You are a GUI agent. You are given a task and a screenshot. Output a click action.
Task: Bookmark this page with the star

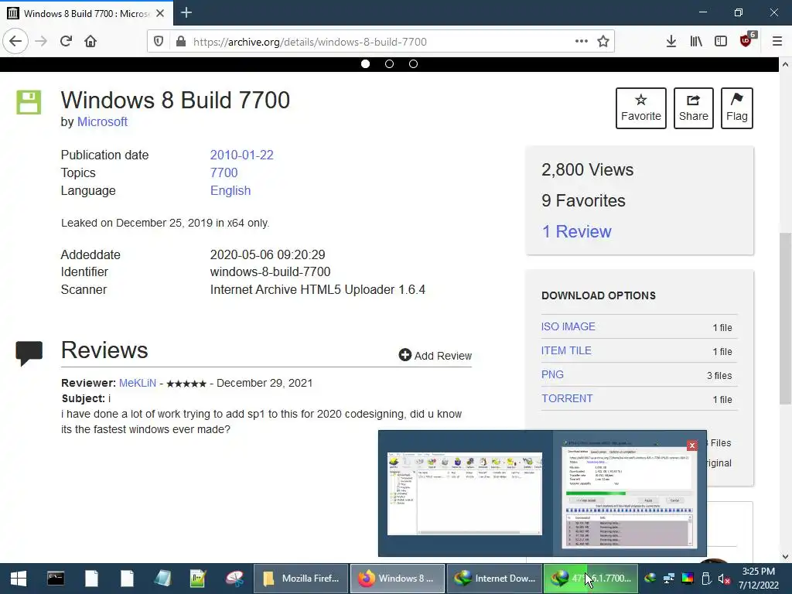[x=603, y=42]
